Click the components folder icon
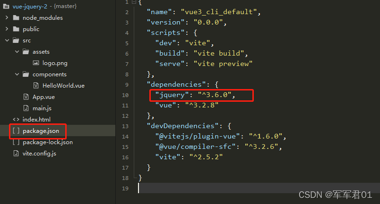Viewport: 380px width, 204px height. click(x=26, y=74)
